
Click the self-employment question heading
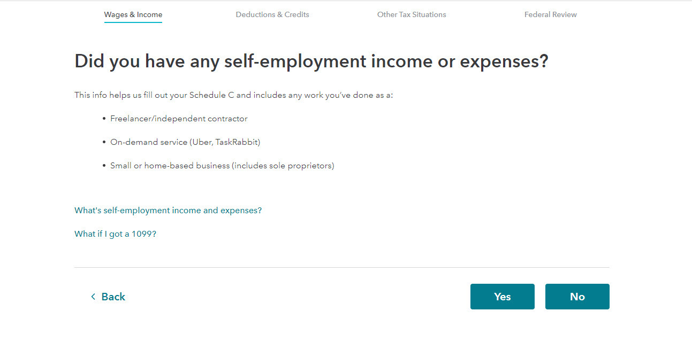[x=311, y=61]
